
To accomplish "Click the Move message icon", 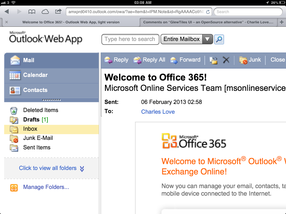I will 213,60.
